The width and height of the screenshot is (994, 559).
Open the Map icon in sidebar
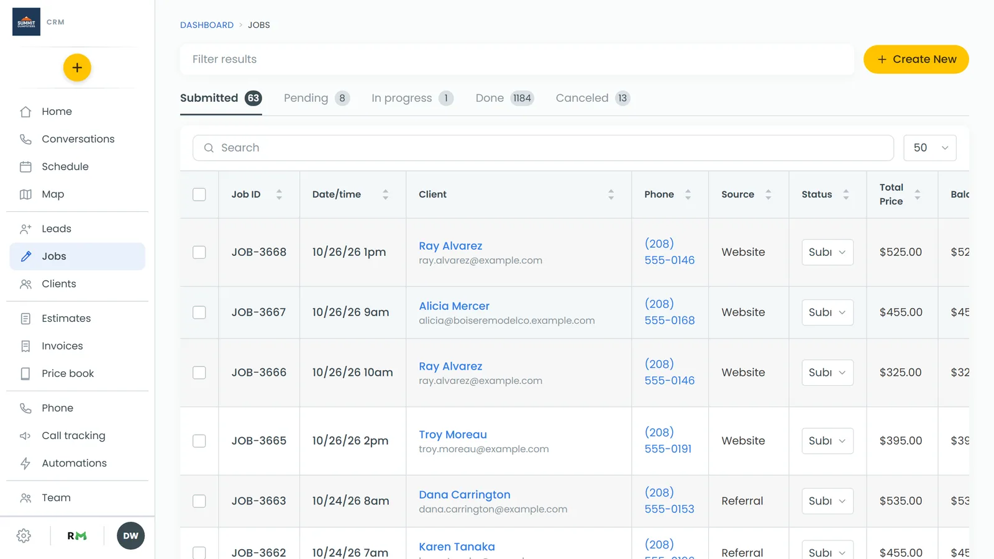[x=25, y=194]
